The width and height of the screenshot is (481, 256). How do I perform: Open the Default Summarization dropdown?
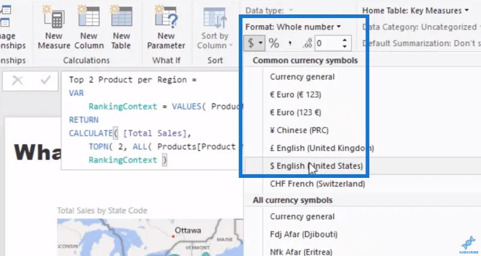421,43
